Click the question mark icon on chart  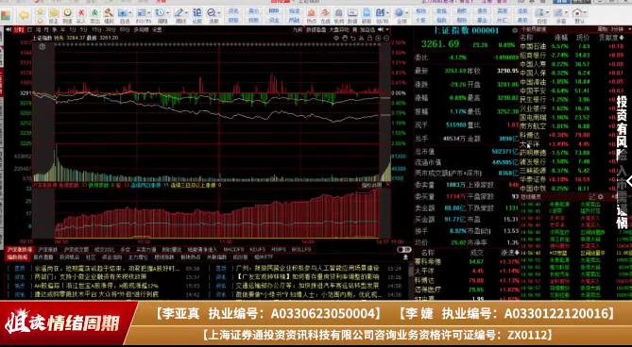[42, 46]
